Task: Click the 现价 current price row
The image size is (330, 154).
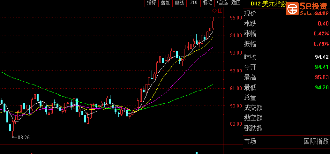Action: point(286,14)
